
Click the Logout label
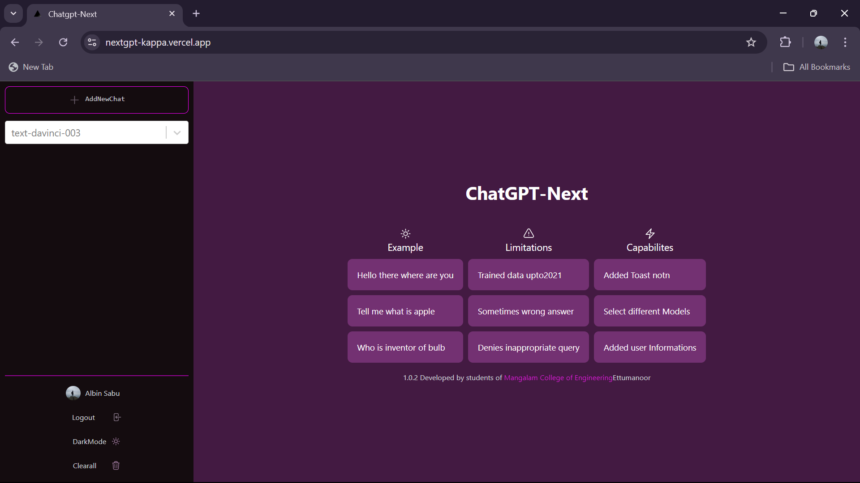tap(83, 418)
